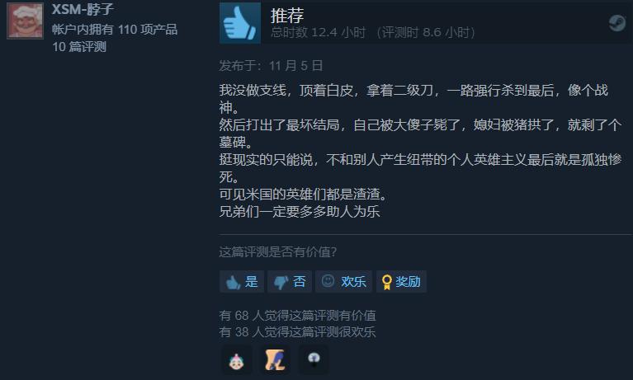Screen dimensions: 633x380
Task: Open the reviewer's profile avatar image
Action: tap(25, 20)
